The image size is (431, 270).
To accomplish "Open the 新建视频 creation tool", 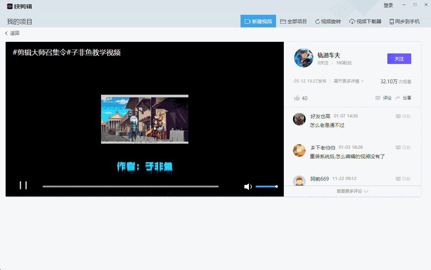I will [x=258, y=21].
